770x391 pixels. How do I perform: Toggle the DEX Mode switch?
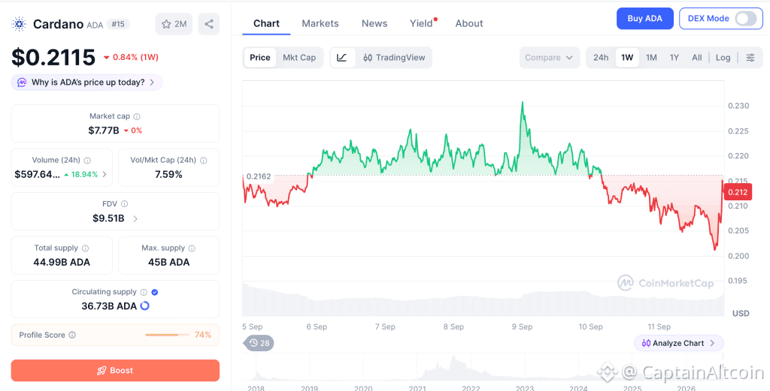pos(745,19)
